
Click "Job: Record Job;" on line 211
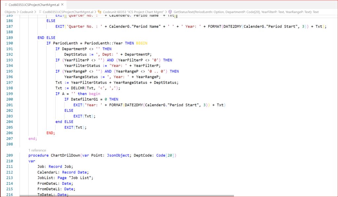click(x=55, y=167)
